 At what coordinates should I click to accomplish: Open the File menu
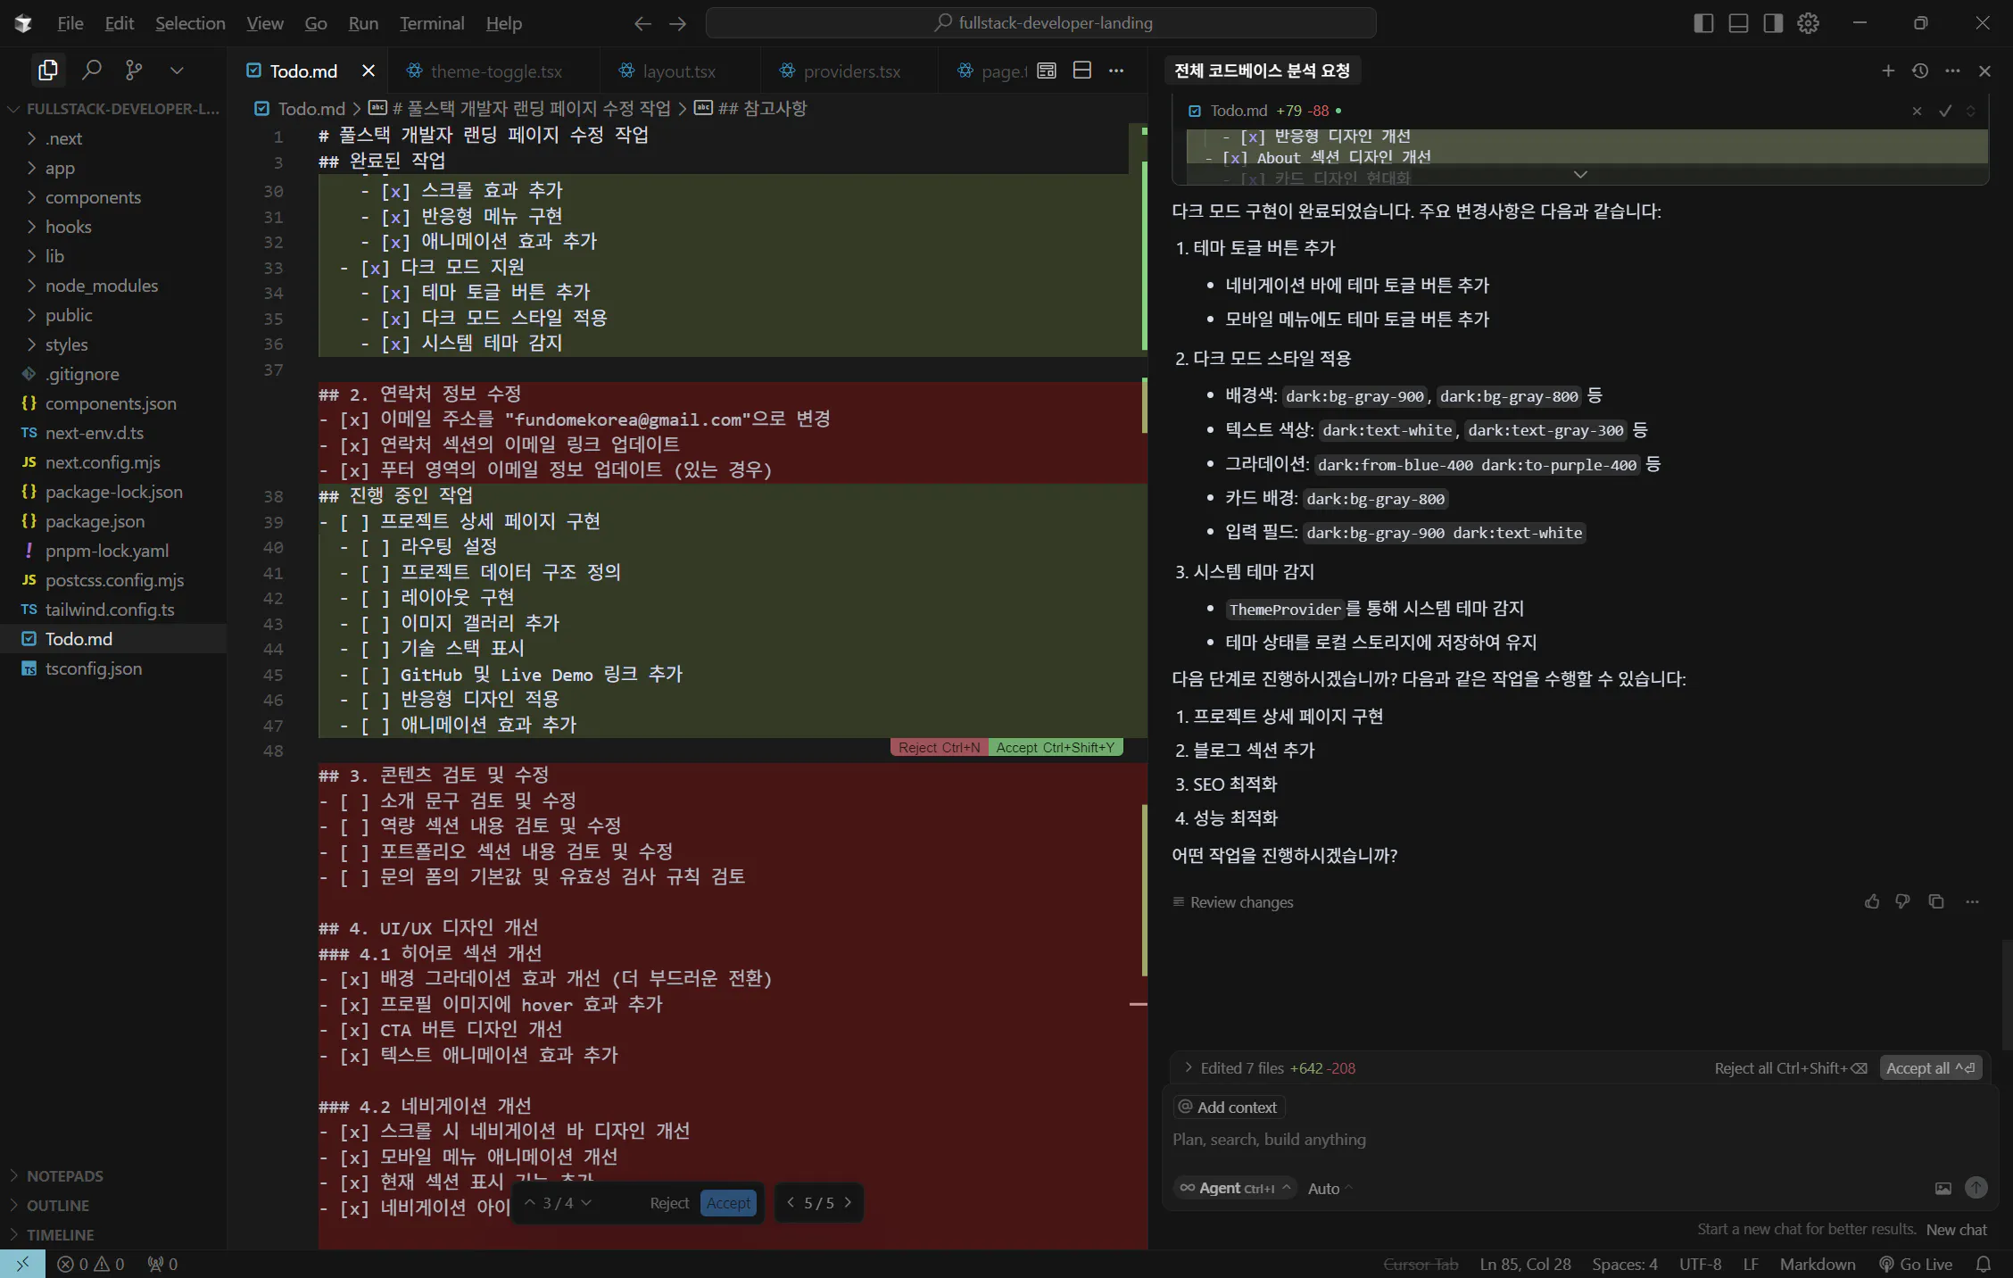[x=70, y=23]
